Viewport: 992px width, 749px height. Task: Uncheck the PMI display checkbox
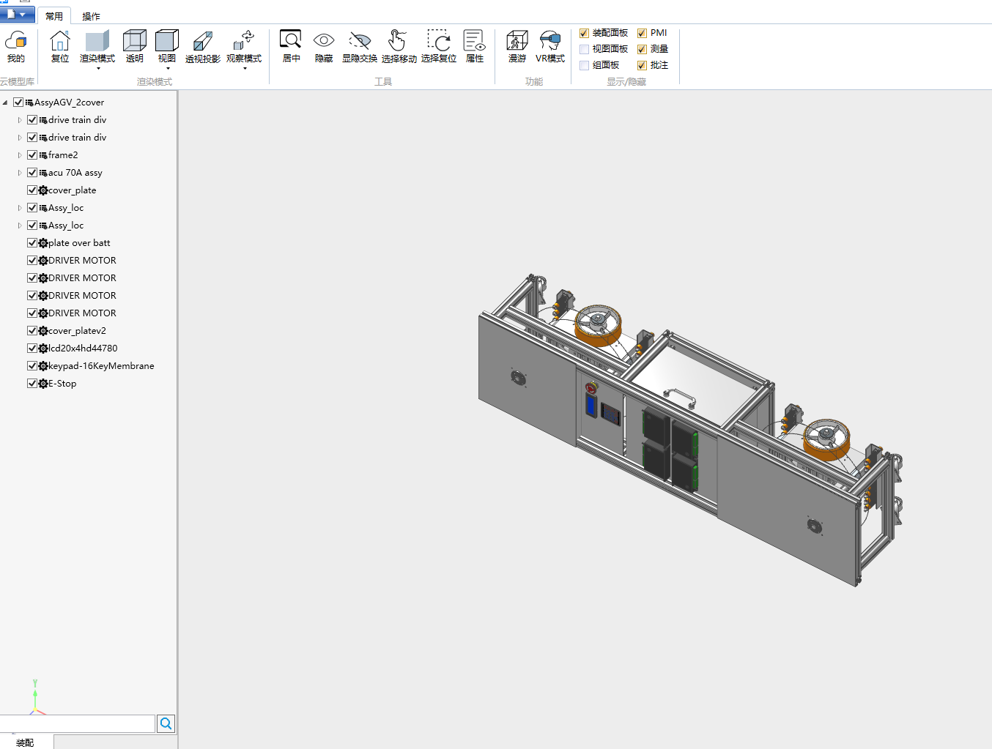[x=642, y=33]
